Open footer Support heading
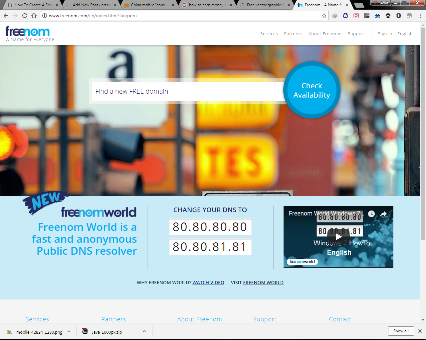 click(x=265, y=319)
